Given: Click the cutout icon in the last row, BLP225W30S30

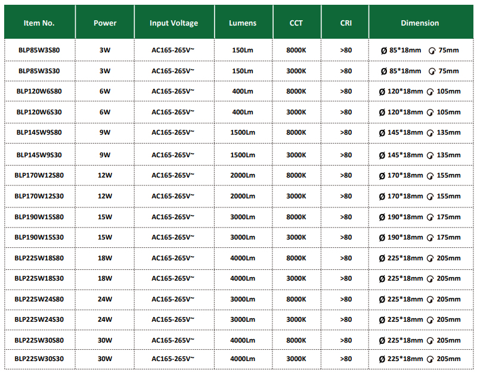Looking at the screenshot, I should (430, 360).
